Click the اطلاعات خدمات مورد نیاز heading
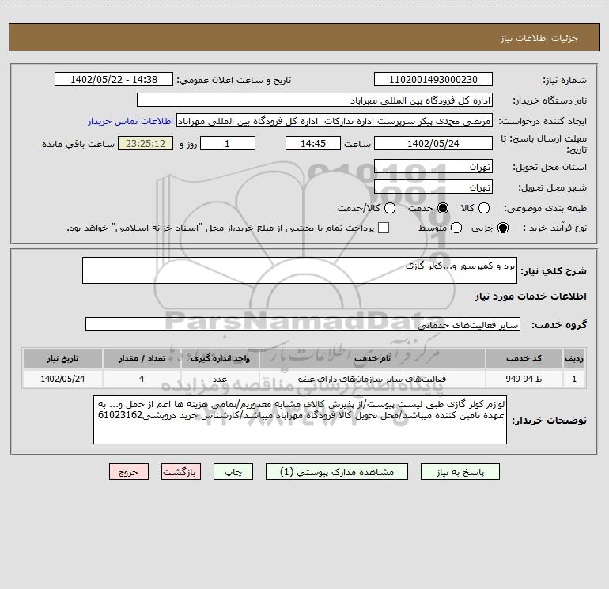 530,296
